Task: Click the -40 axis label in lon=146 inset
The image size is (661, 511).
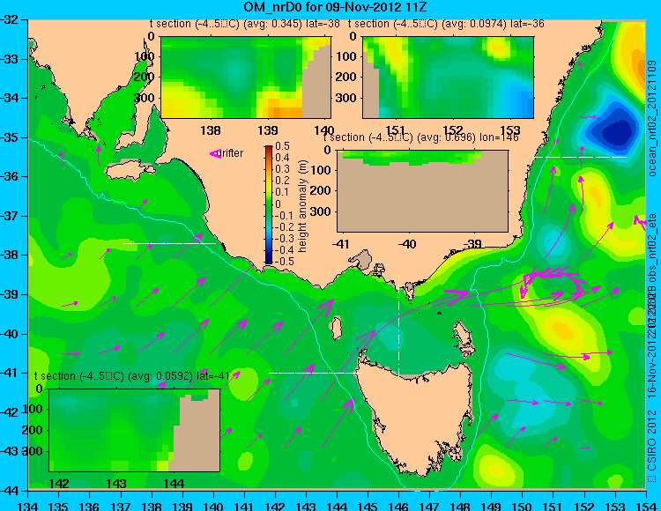Action: tap(407, 243)
